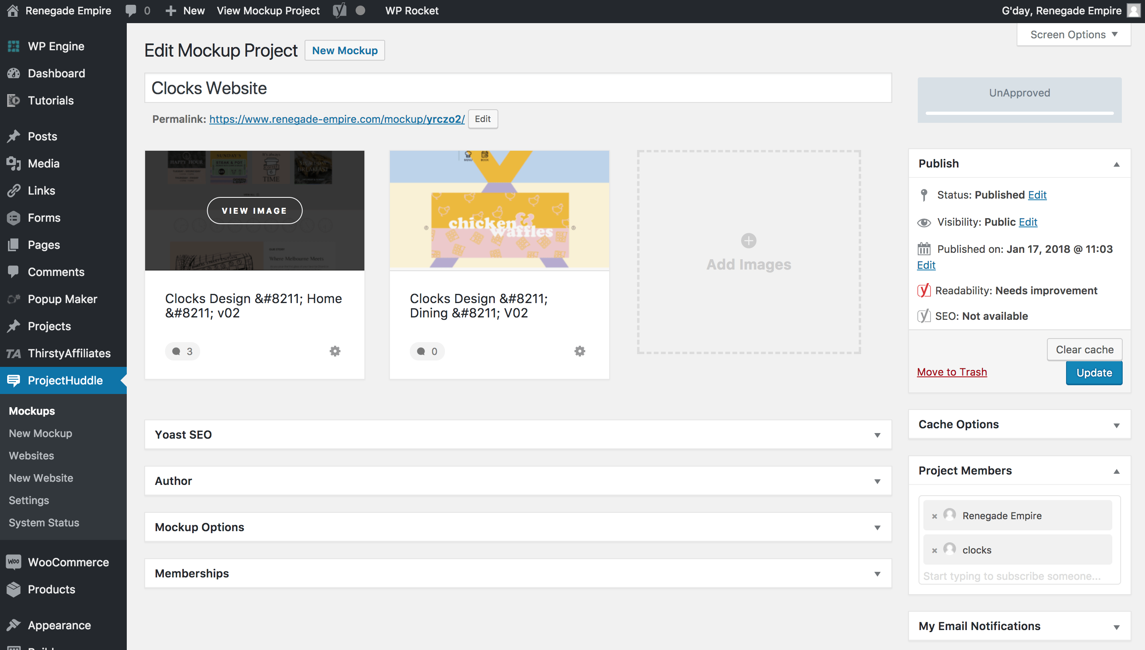Click the Tutorials sidebar icon
The height and width of the screenshot is (650, 1145).
click(14, 100)
